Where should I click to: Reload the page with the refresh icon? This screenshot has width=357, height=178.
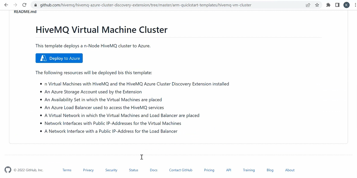pyautogui.click(x=24, y=5)
